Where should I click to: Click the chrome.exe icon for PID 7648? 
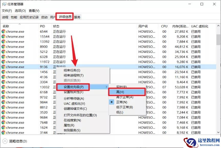3,123
